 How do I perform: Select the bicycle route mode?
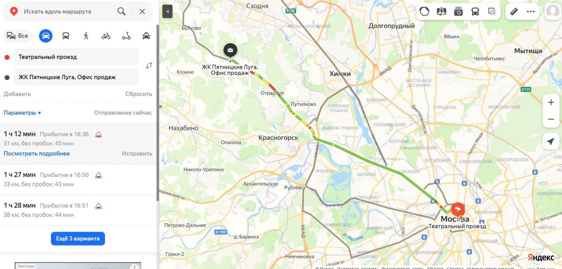pos(106,36)
